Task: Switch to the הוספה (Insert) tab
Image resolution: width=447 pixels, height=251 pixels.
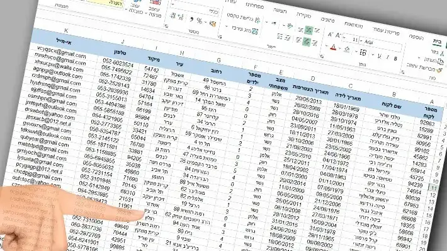Action: pyautogui.click(x=417, y=37)
